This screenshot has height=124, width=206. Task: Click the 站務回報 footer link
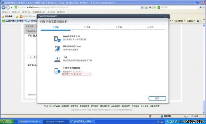point(65,106)
